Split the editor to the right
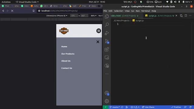The image size is (194, 109). 186,15
